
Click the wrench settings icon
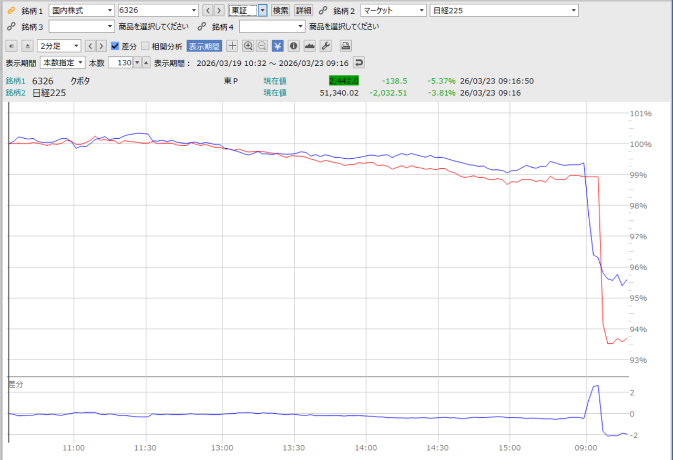(x=325, y=46)
